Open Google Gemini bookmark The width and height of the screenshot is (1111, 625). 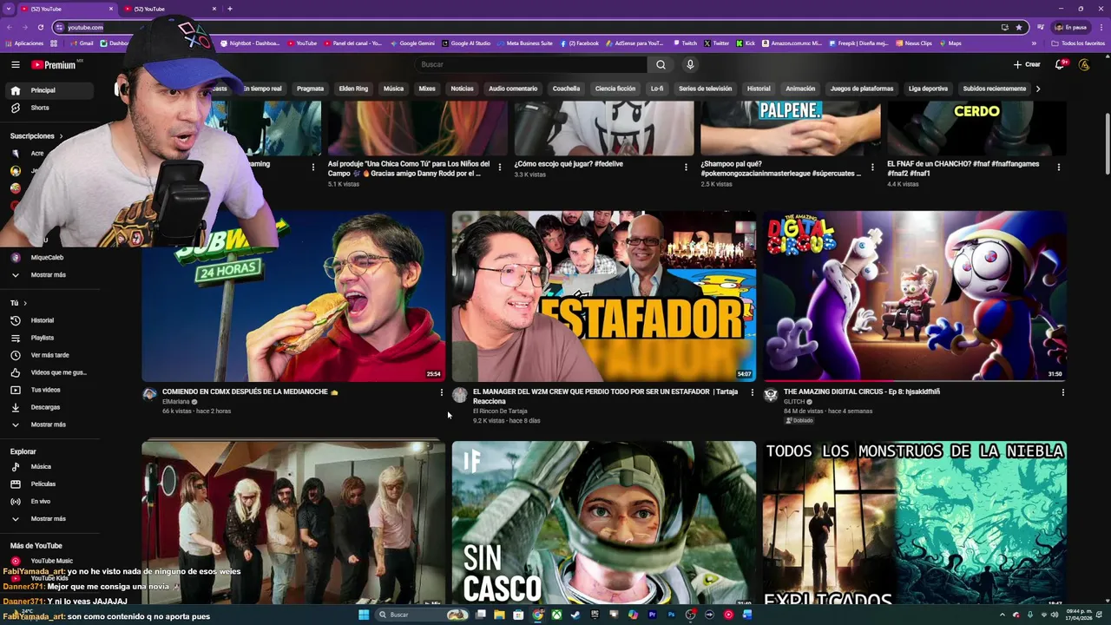pyautogui.click(x=412, y=43)
